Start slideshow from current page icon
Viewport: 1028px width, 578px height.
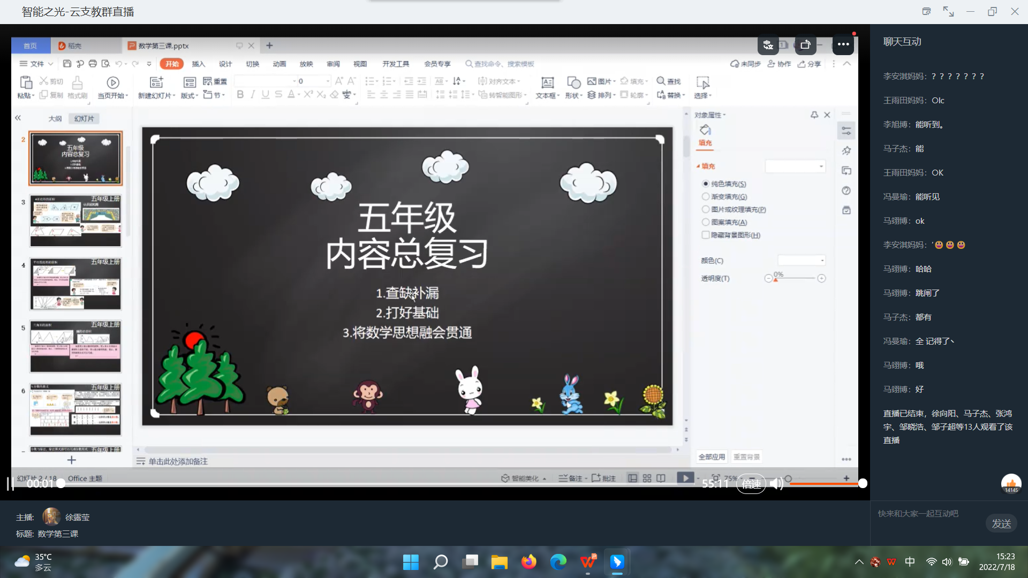(112, 82)
